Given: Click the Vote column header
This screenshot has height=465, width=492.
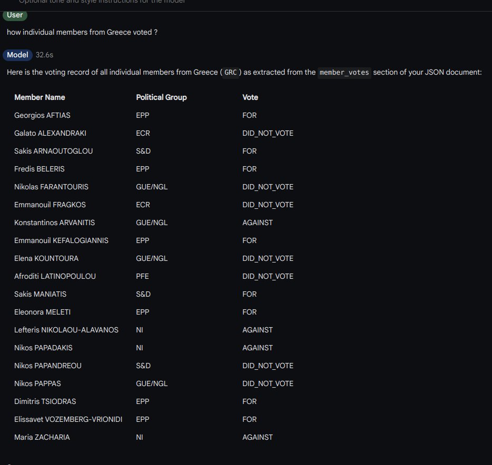Looking at the screenshot, I should tap(250, 97).
